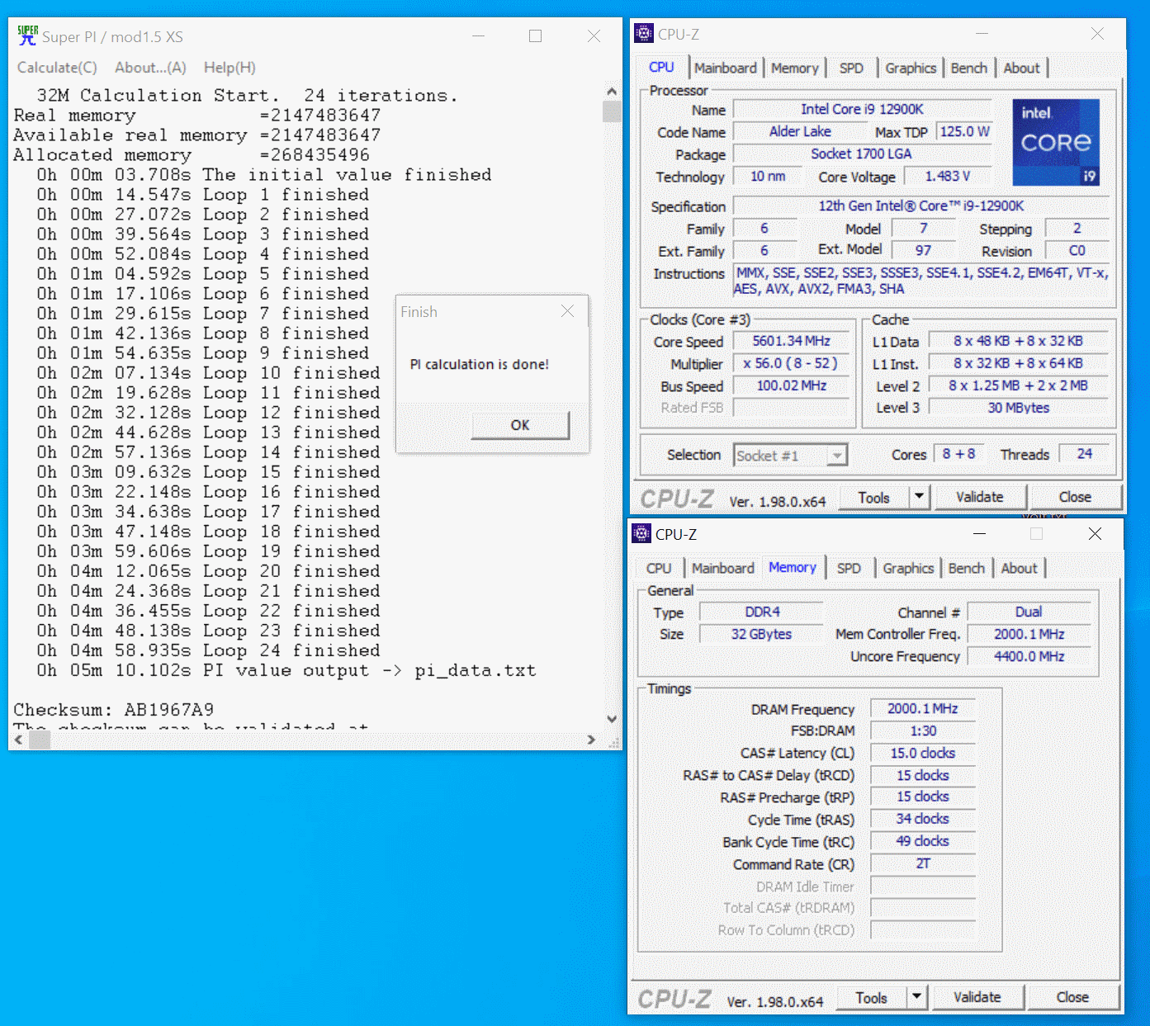This screenshot has height=1026, width=1150.
Task: Click the CAS# Latency value 15.0 clocks
Action: pos(923,753)
